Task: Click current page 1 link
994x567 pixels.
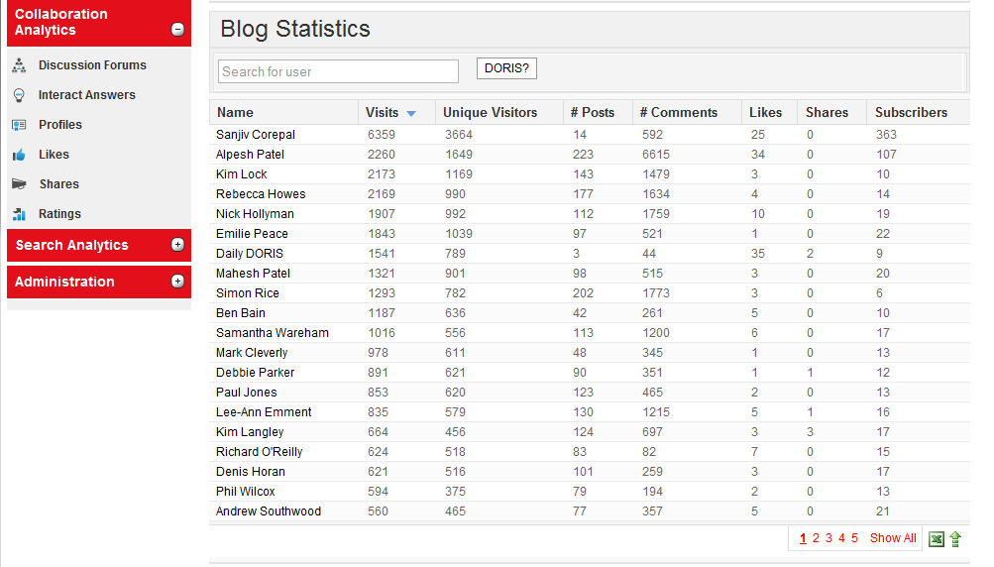Action: (x=803, y=538)
